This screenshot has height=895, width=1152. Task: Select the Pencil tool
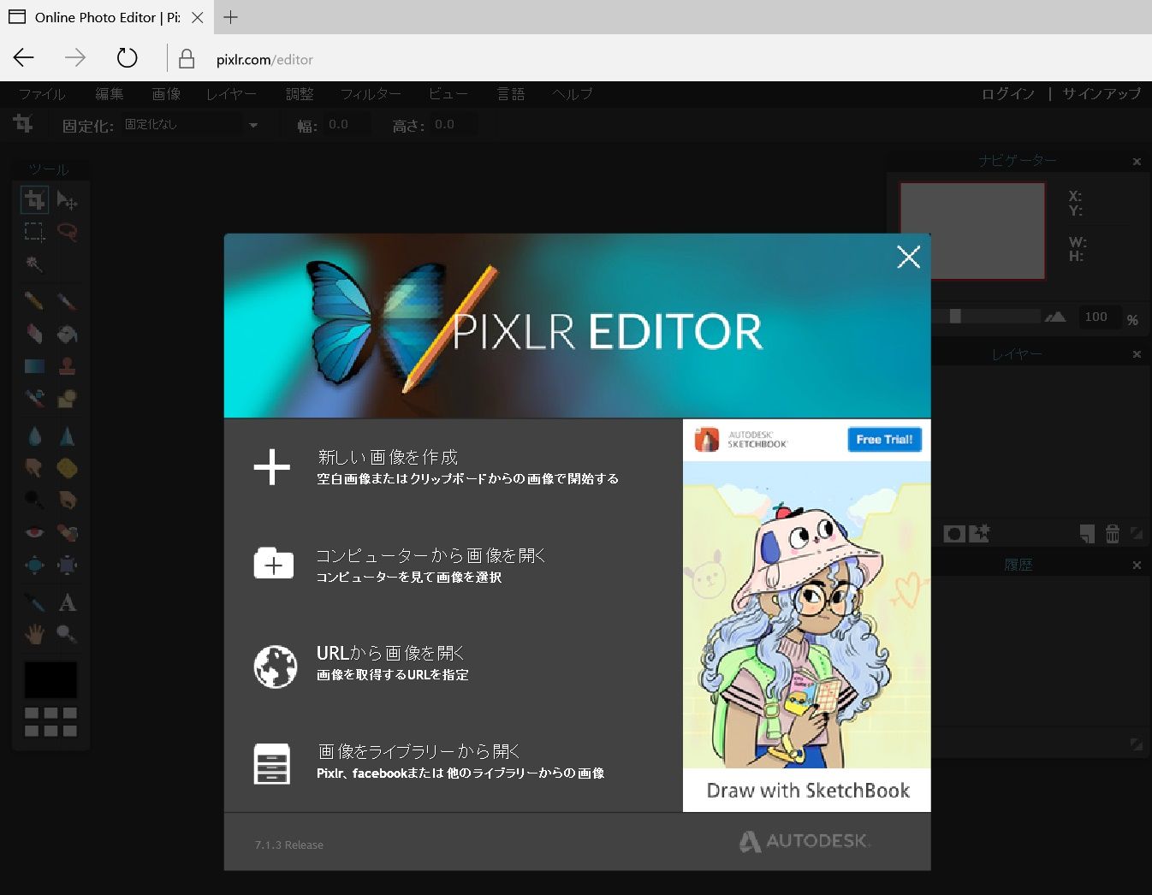(34, 301)
